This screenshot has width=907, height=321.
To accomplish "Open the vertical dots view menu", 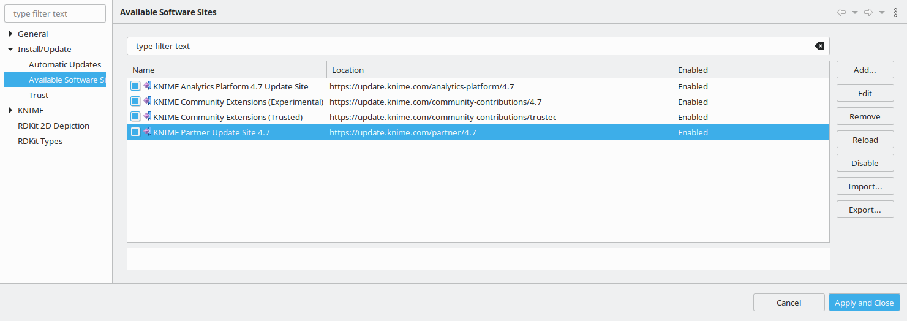I will click(x=895, y=12).
